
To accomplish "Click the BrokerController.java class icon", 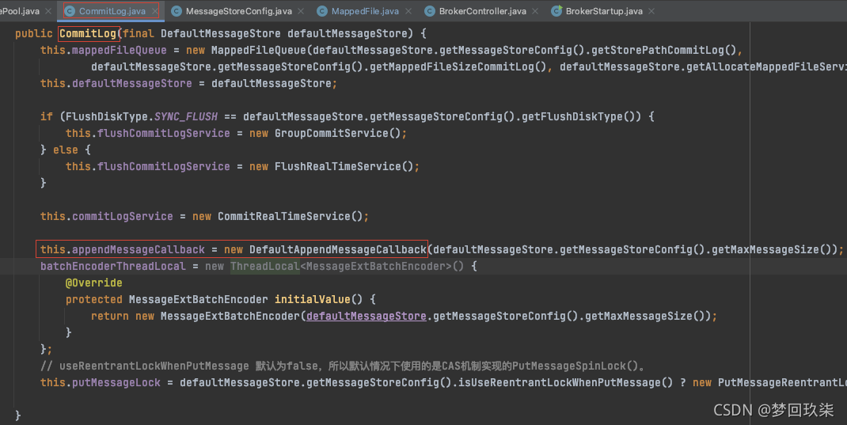I will click(431, 11).
